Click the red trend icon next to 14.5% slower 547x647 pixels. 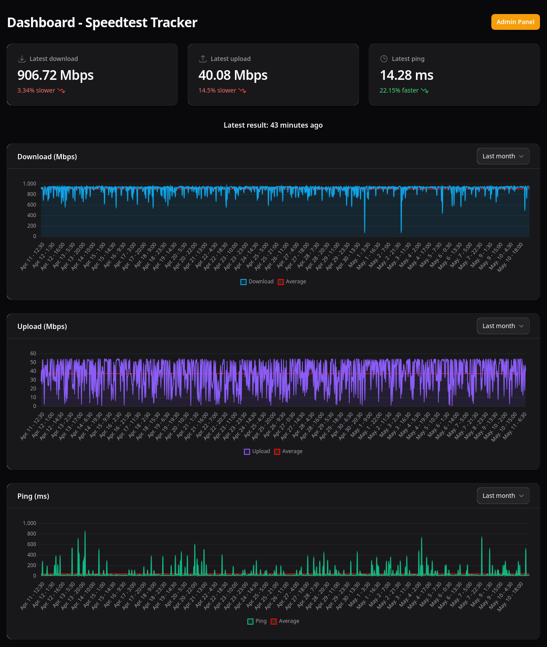[x=242, y=91]
